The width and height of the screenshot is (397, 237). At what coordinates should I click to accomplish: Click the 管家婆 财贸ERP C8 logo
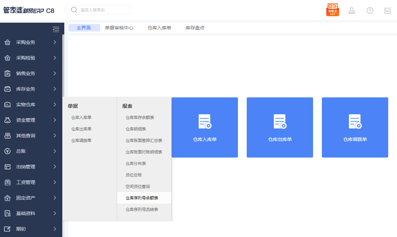(x=29, y=10)
